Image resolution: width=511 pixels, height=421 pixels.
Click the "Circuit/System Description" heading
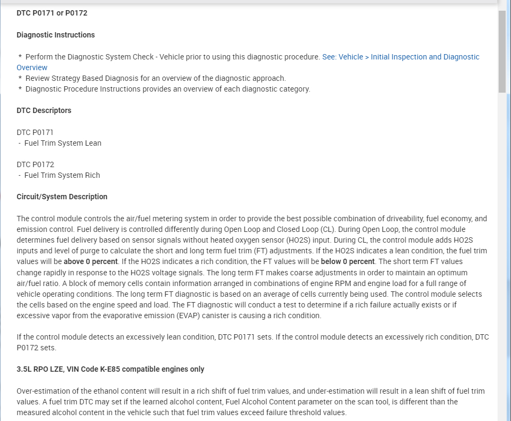pos(62,197)
